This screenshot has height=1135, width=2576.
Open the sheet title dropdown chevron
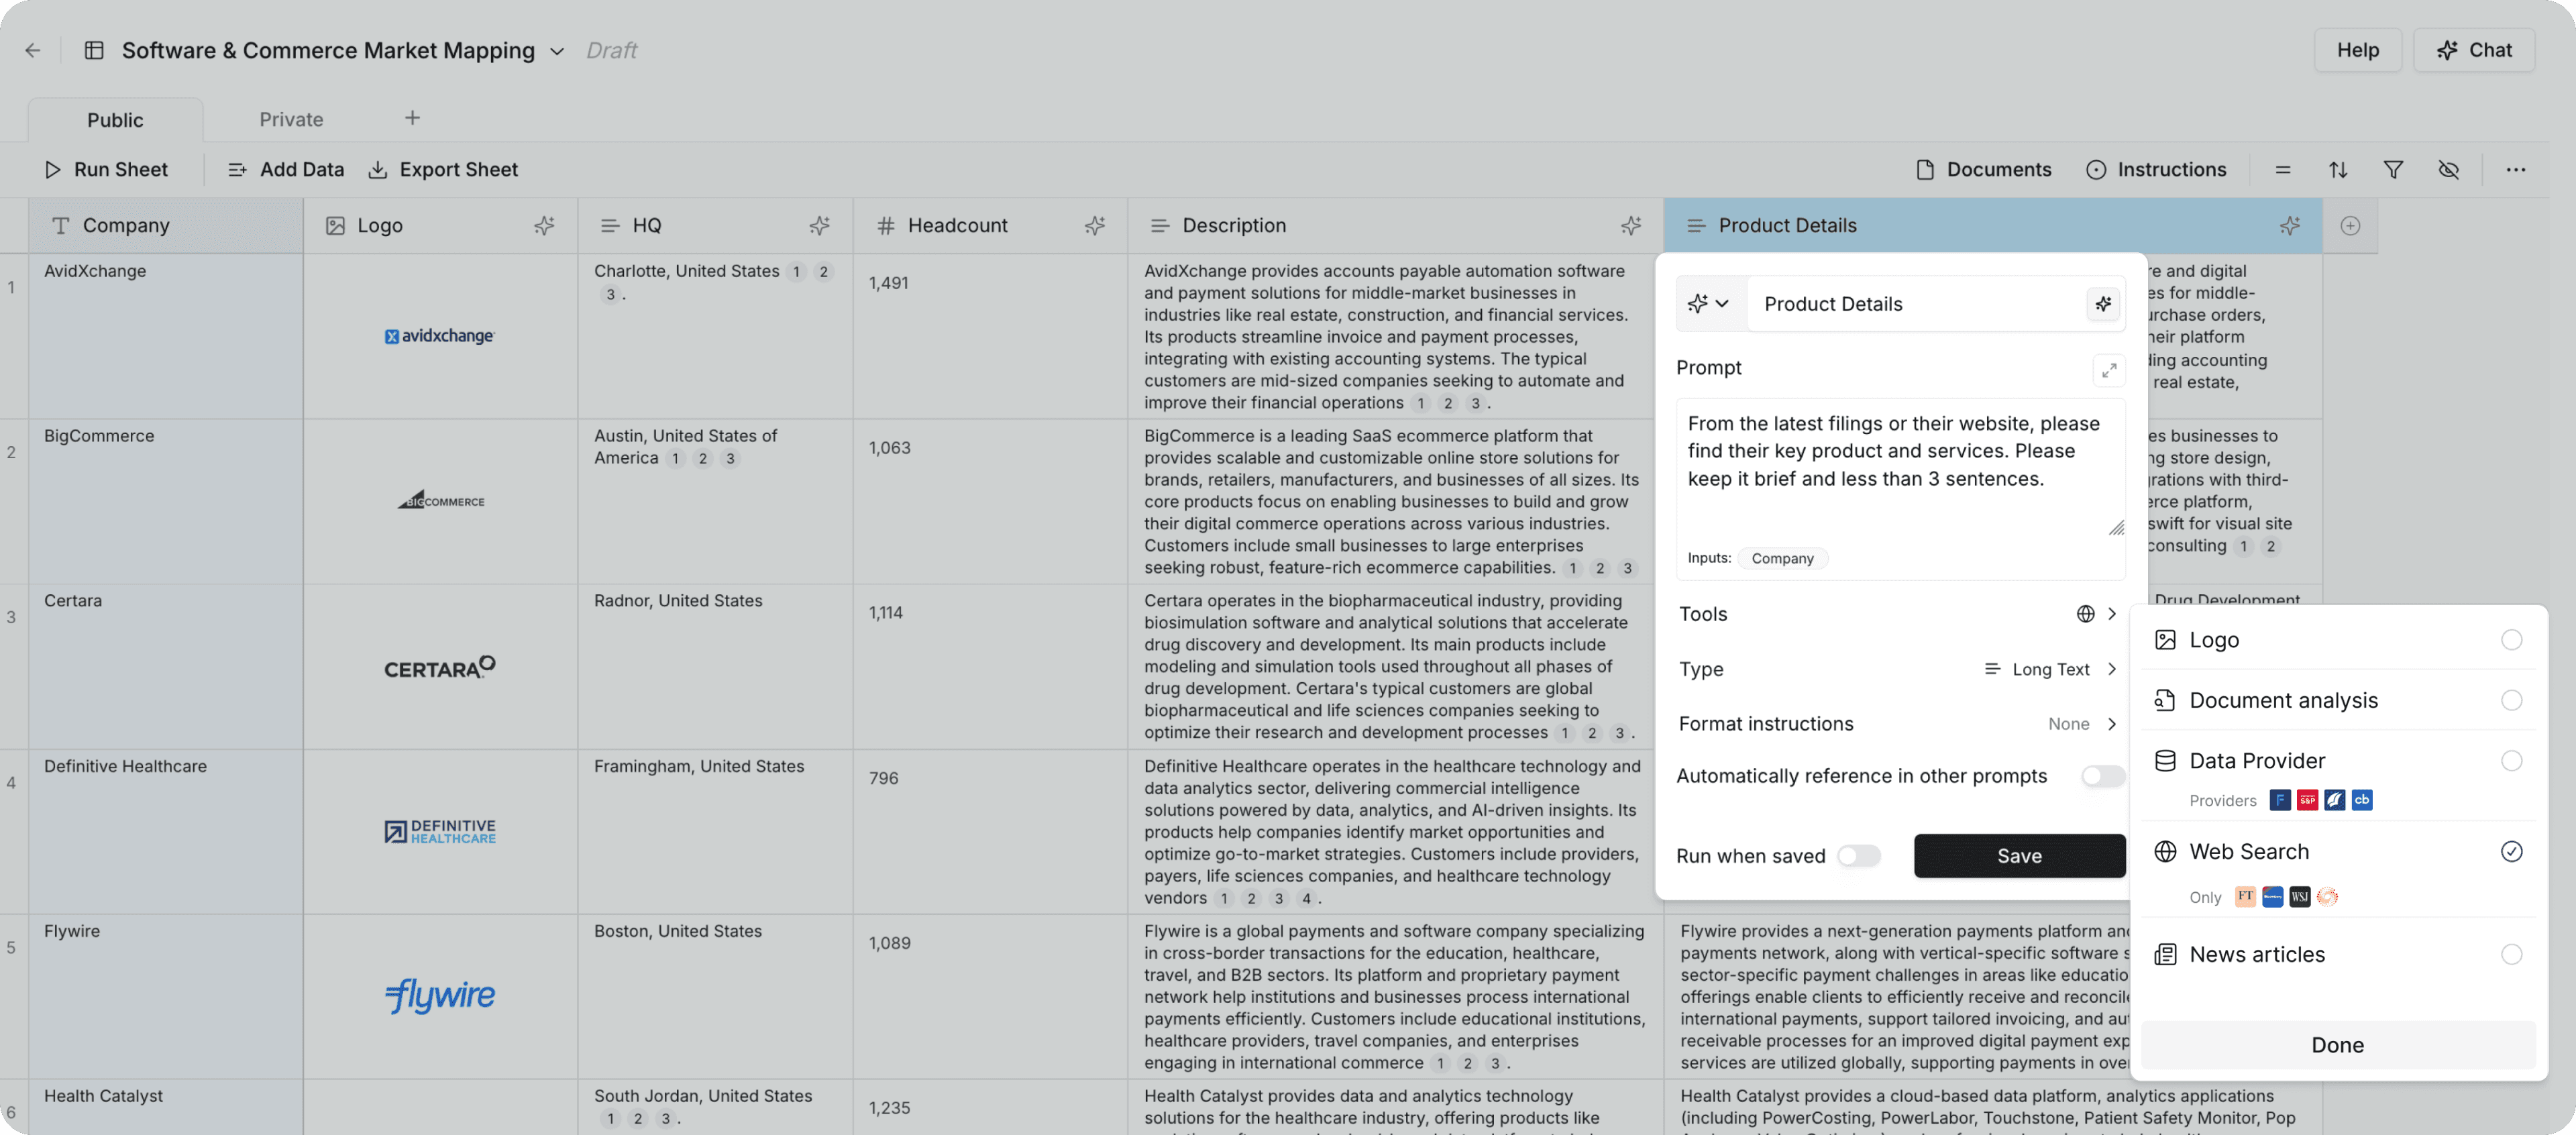557,51
